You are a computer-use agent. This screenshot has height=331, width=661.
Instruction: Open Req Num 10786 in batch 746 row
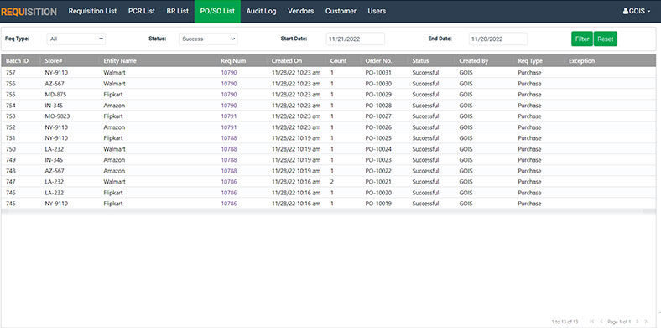(229, 193)
